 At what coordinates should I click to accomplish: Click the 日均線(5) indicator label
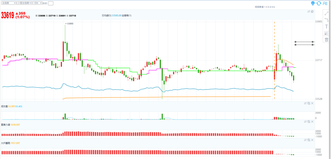[106, 15]
